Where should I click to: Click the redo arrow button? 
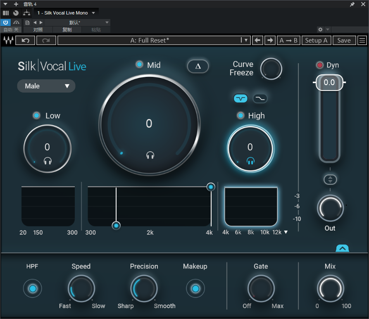[x=46, y=40]
